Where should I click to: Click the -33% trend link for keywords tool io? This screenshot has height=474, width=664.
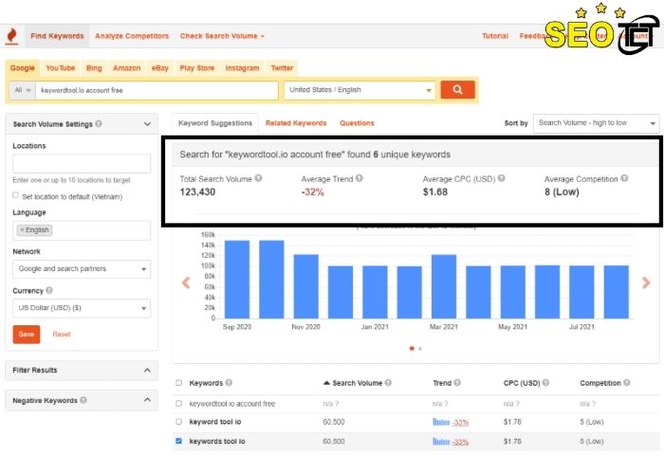point(460,442)
